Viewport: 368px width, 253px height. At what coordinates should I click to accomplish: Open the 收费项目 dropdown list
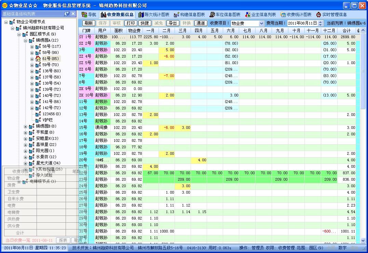261,23
